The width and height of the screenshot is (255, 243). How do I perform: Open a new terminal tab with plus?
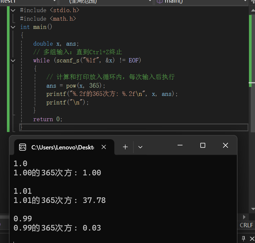[125, 147]
